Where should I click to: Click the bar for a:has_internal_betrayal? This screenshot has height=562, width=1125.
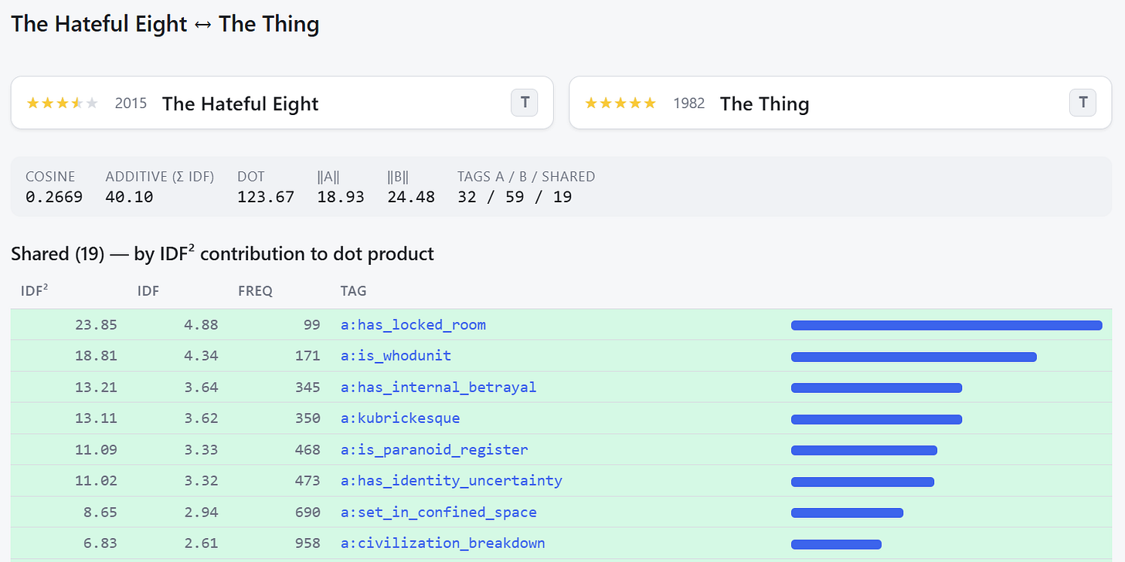876,388
